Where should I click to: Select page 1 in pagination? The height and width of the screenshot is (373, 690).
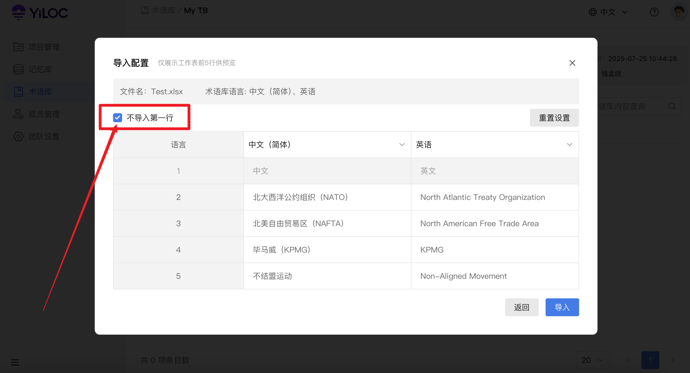[650, 360]
